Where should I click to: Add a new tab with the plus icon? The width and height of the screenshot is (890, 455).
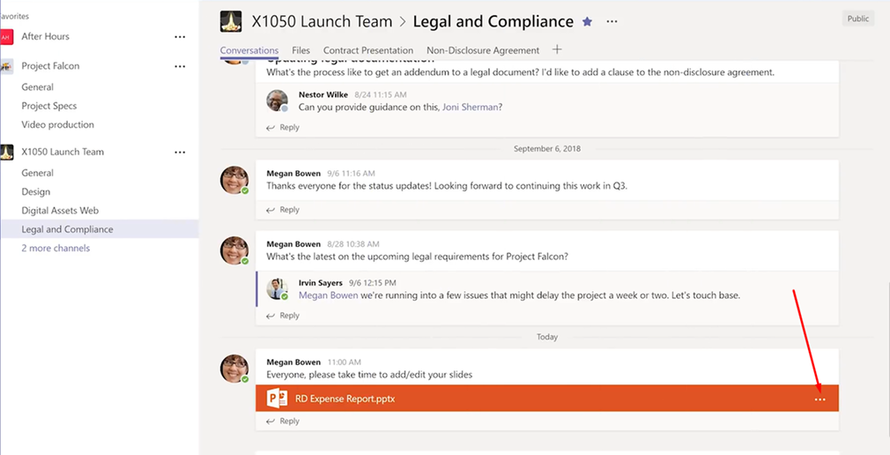tap(557, 49)
